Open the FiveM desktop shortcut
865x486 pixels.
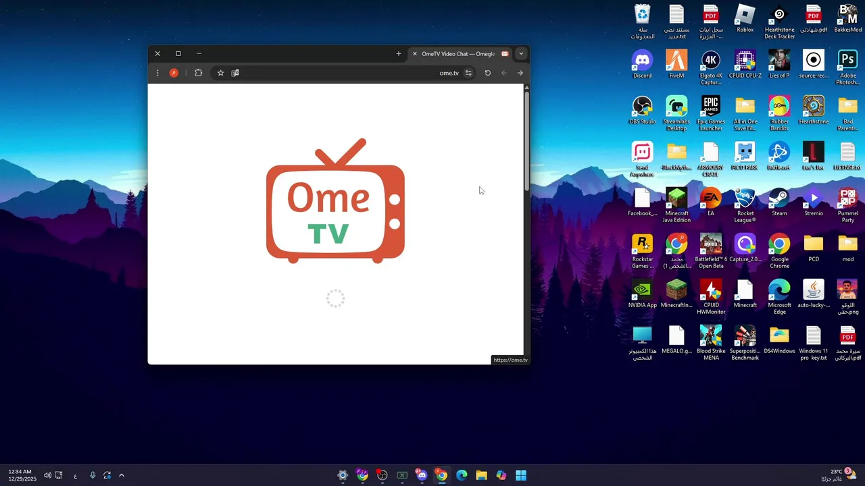pos(676,65)
